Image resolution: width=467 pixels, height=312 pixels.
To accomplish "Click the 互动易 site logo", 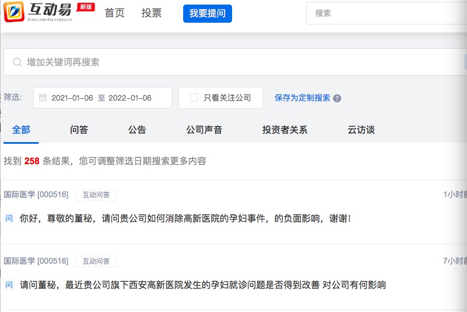I will (39, 13).
